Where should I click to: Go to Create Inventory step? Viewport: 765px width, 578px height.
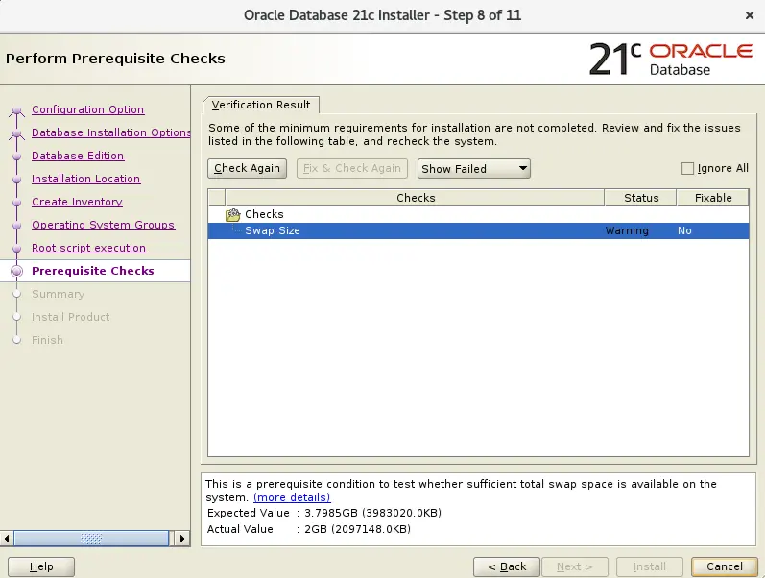click(77, 202)
